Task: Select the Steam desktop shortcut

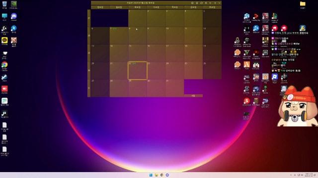Action: 4,78
